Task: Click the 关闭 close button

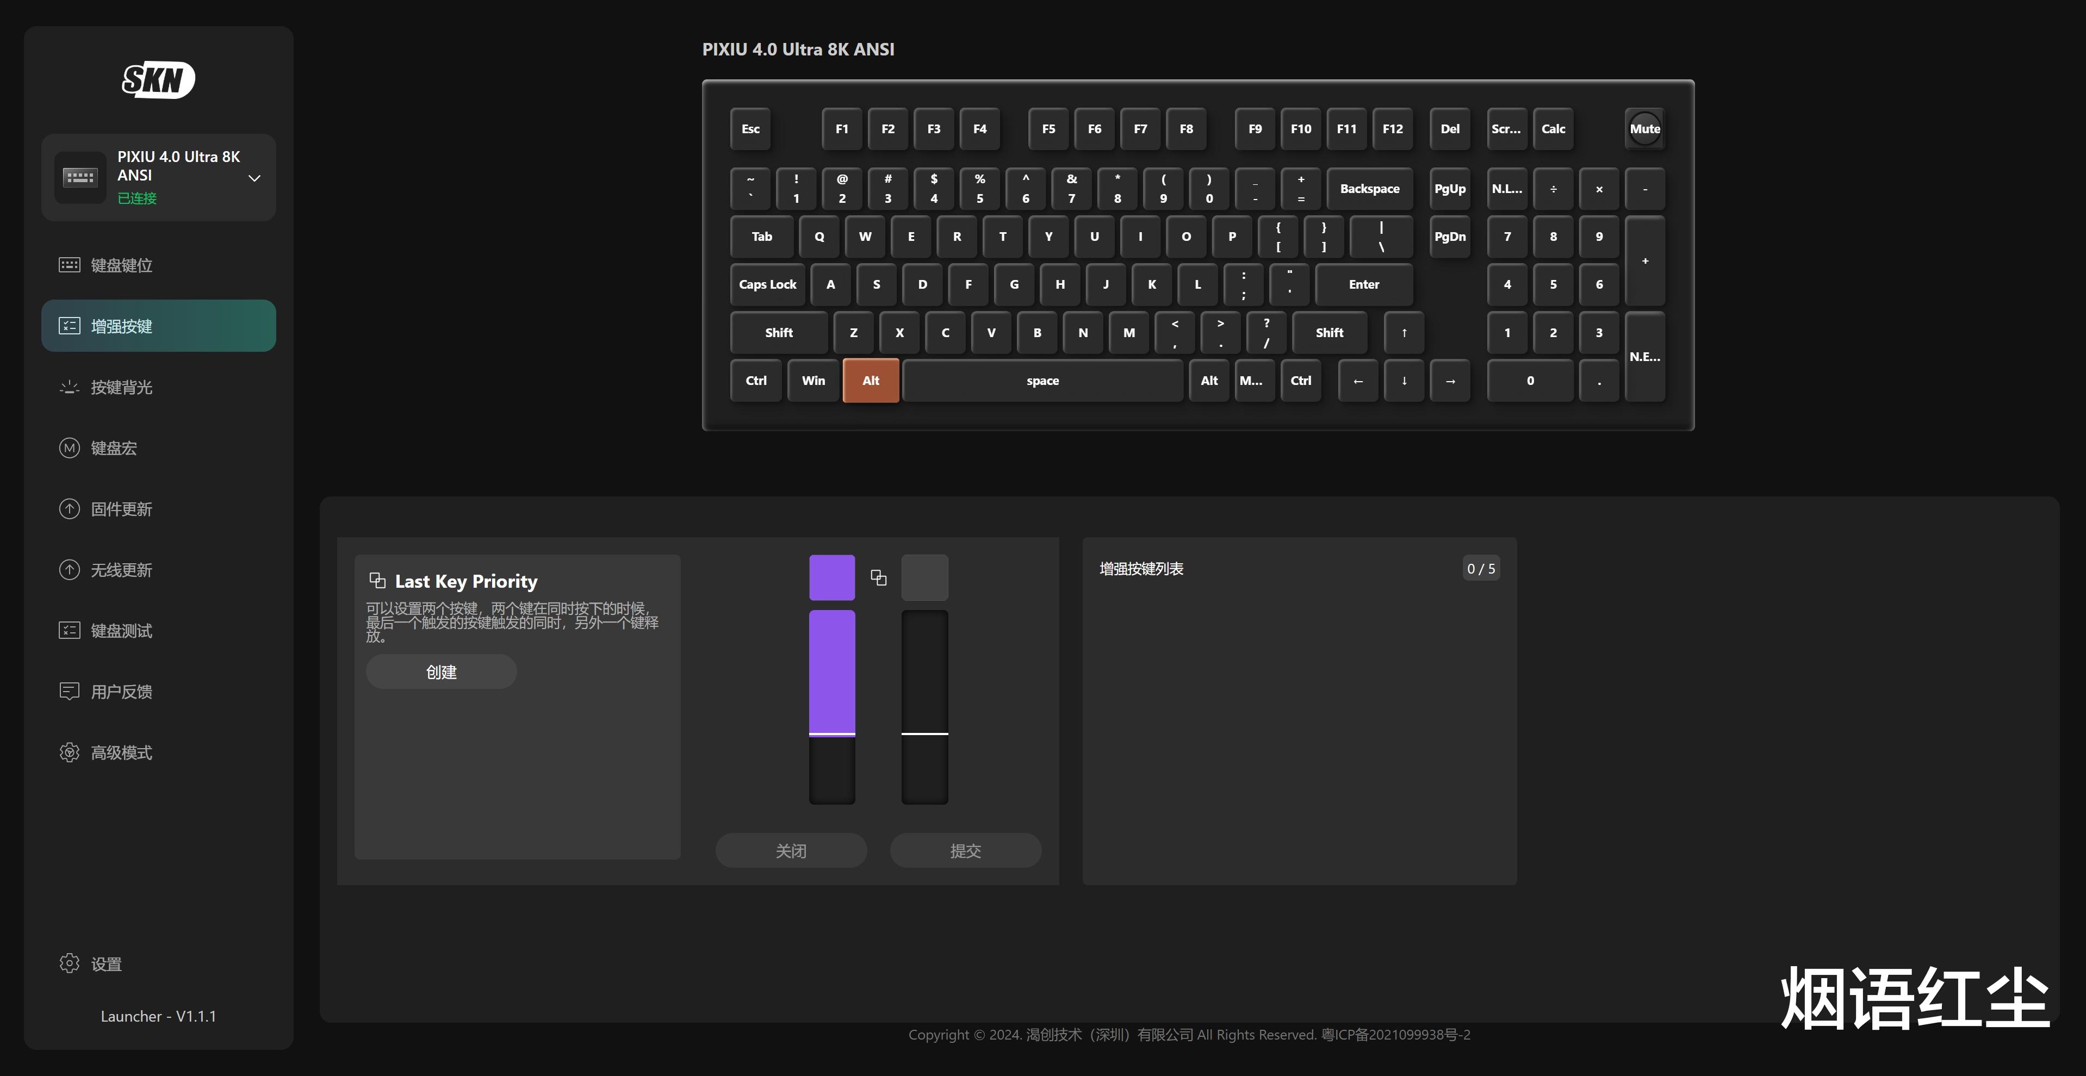Action: click(x=790, y=850)
